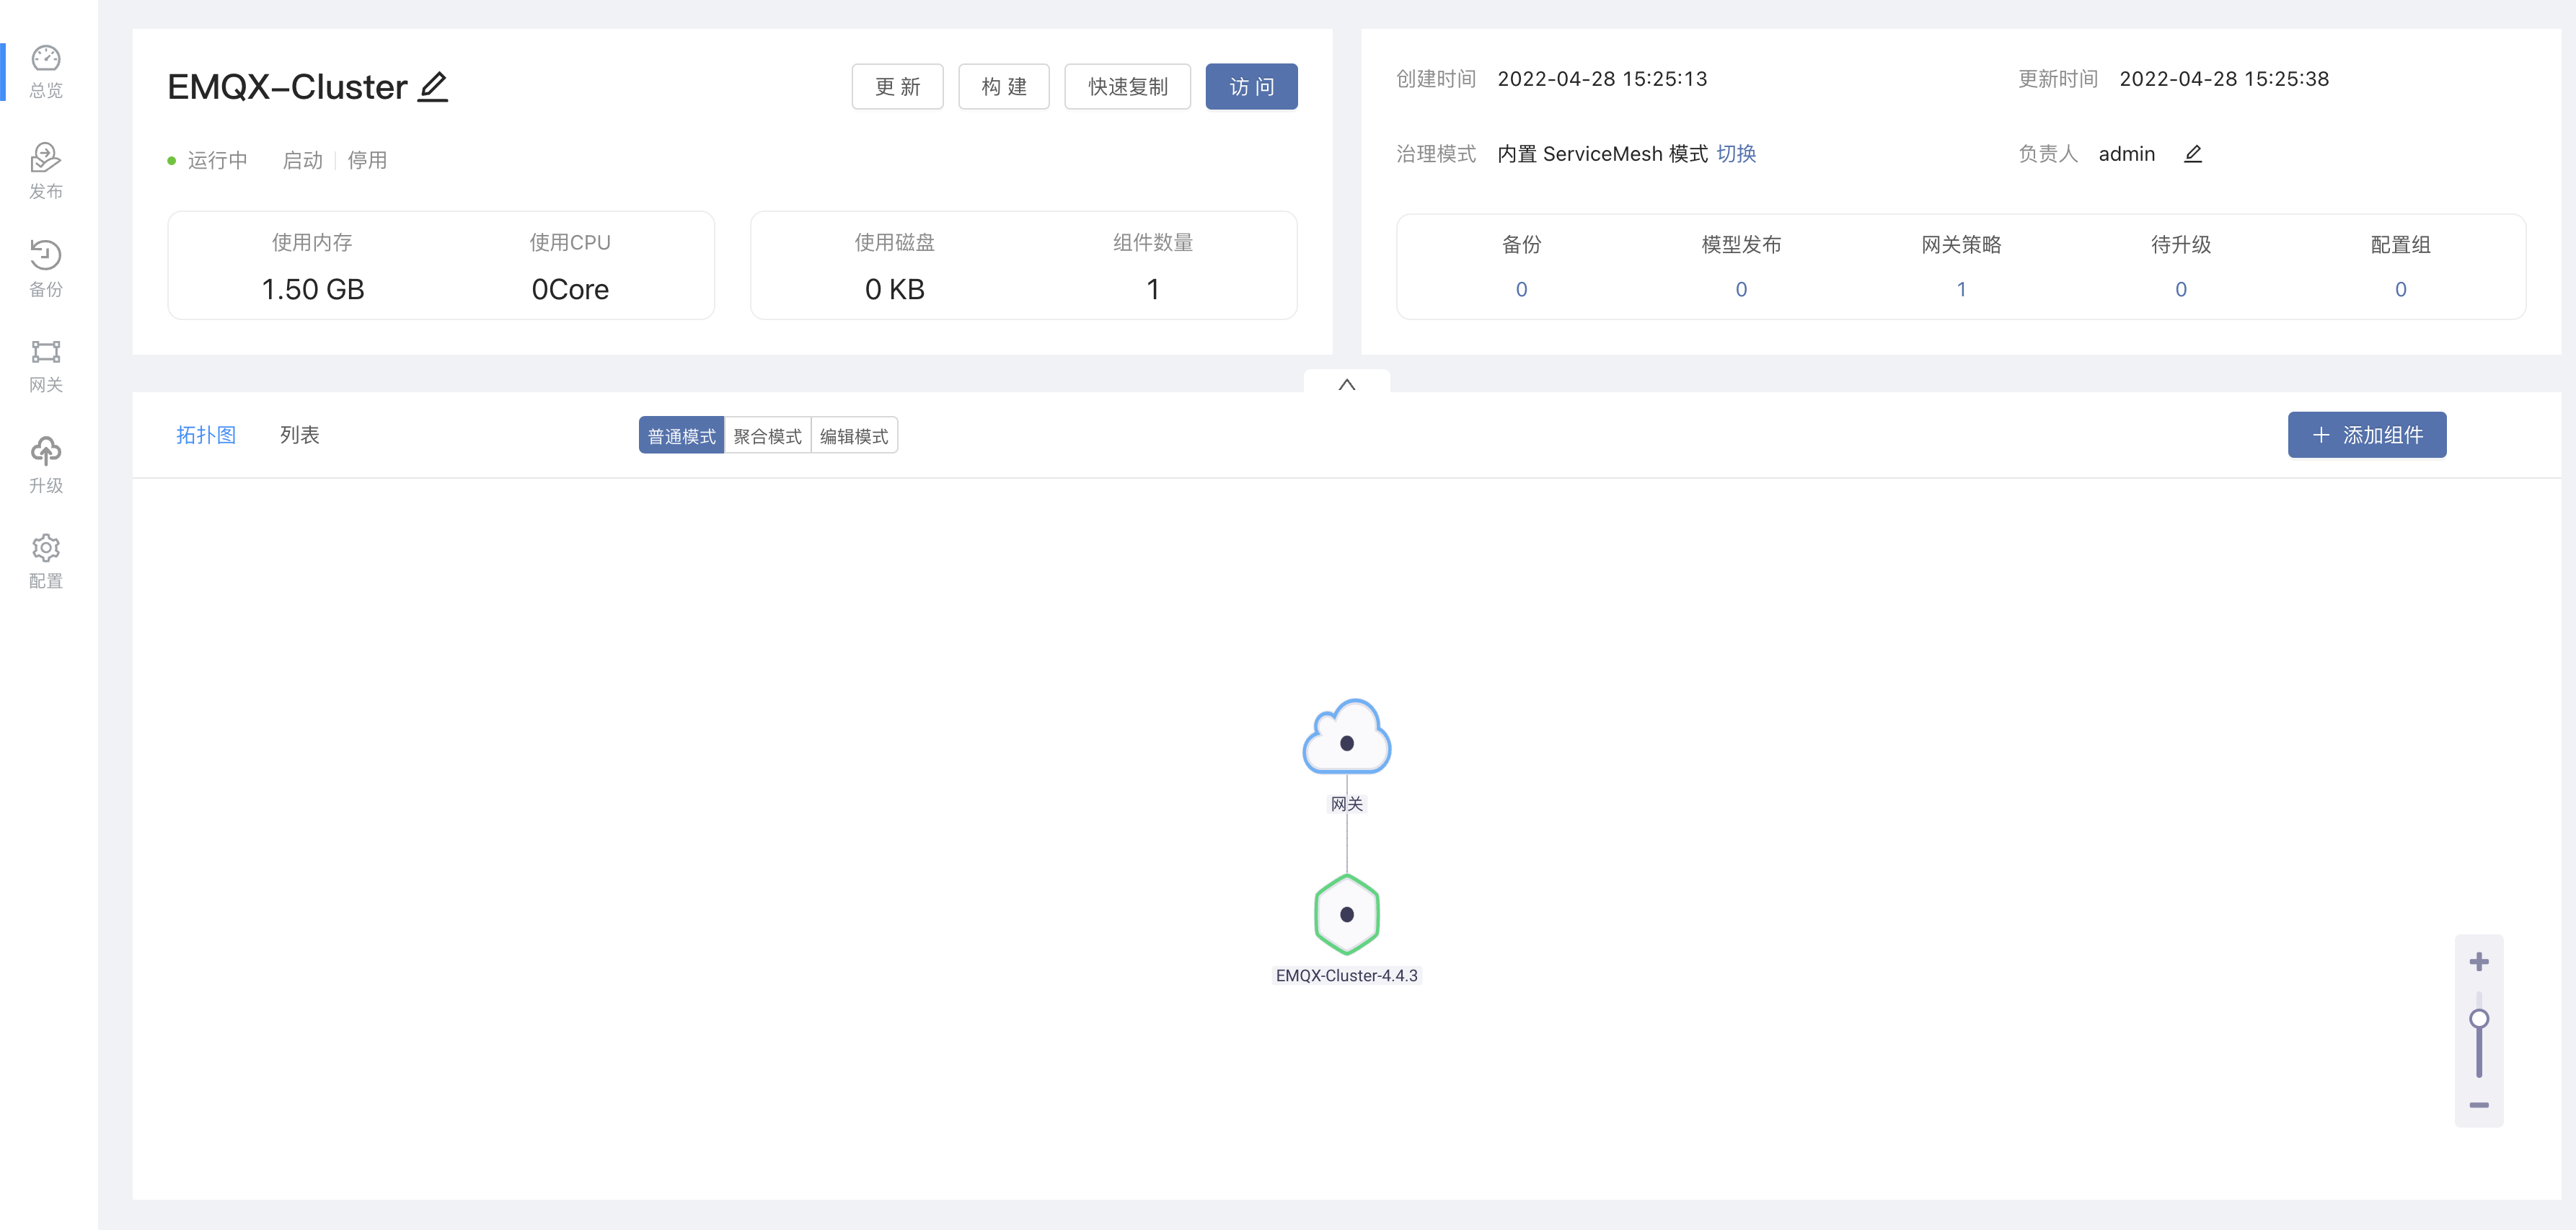Screen dimensions: 2576x1230
Task: Click the 1.50 GB memory usage value
Action: pyautogui.click(x=313, y=289)
